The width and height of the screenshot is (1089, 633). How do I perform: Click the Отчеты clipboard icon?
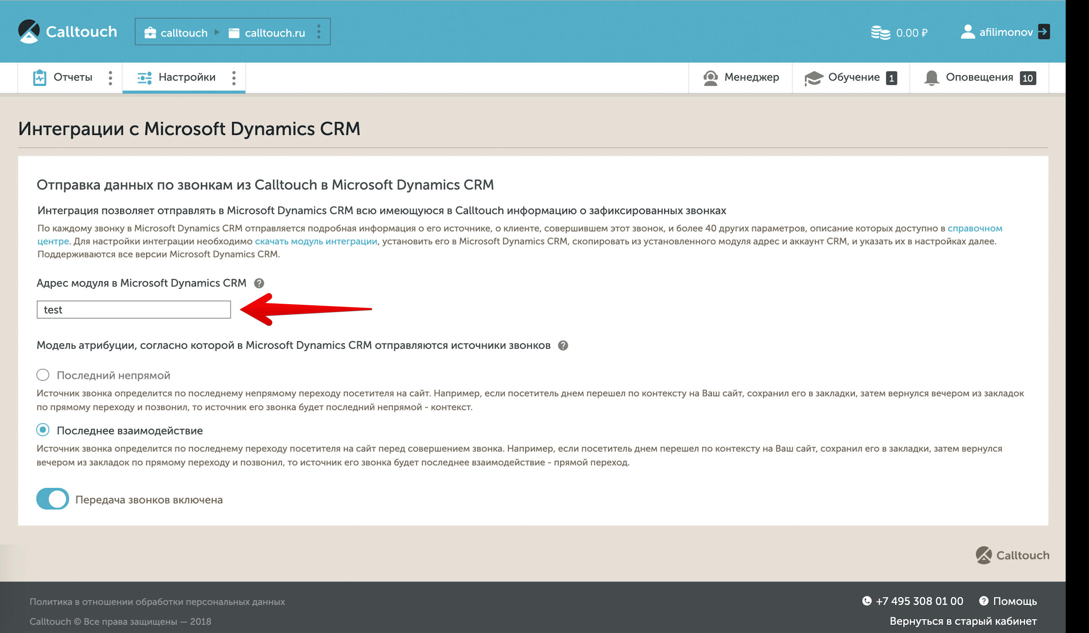tap(40, 77)
